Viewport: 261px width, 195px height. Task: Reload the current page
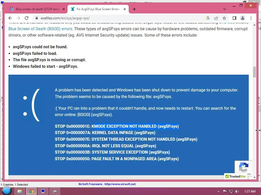click(27, 18)
